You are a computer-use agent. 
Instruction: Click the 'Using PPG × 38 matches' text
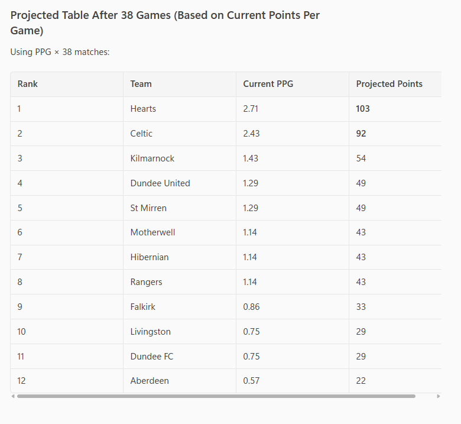[60, 52]
